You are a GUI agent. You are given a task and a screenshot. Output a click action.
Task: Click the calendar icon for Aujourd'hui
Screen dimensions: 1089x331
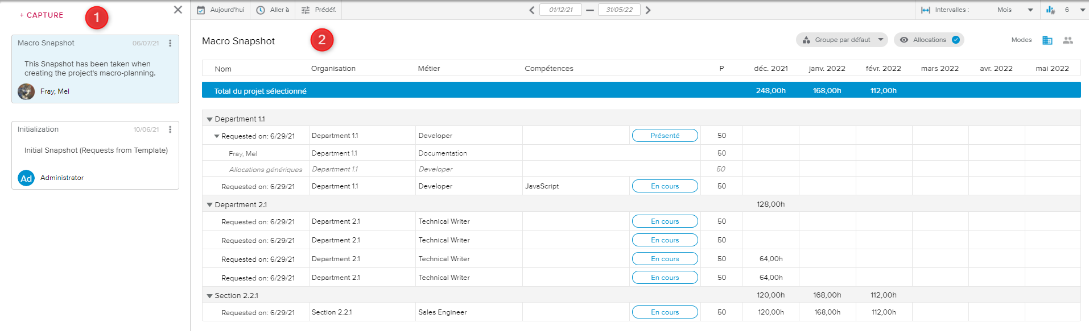(201, 10)
